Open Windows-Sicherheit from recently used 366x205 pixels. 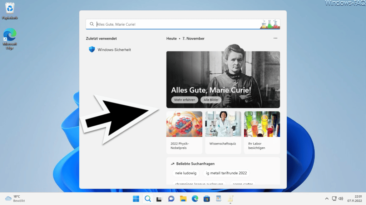[x=110, y=49]
